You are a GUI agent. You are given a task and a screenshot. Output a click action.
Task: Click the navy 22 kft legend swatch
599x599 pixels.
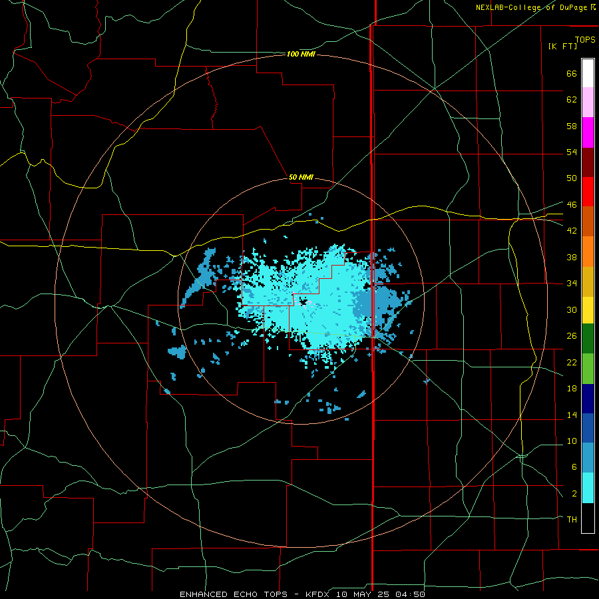[x=588, y=399]
